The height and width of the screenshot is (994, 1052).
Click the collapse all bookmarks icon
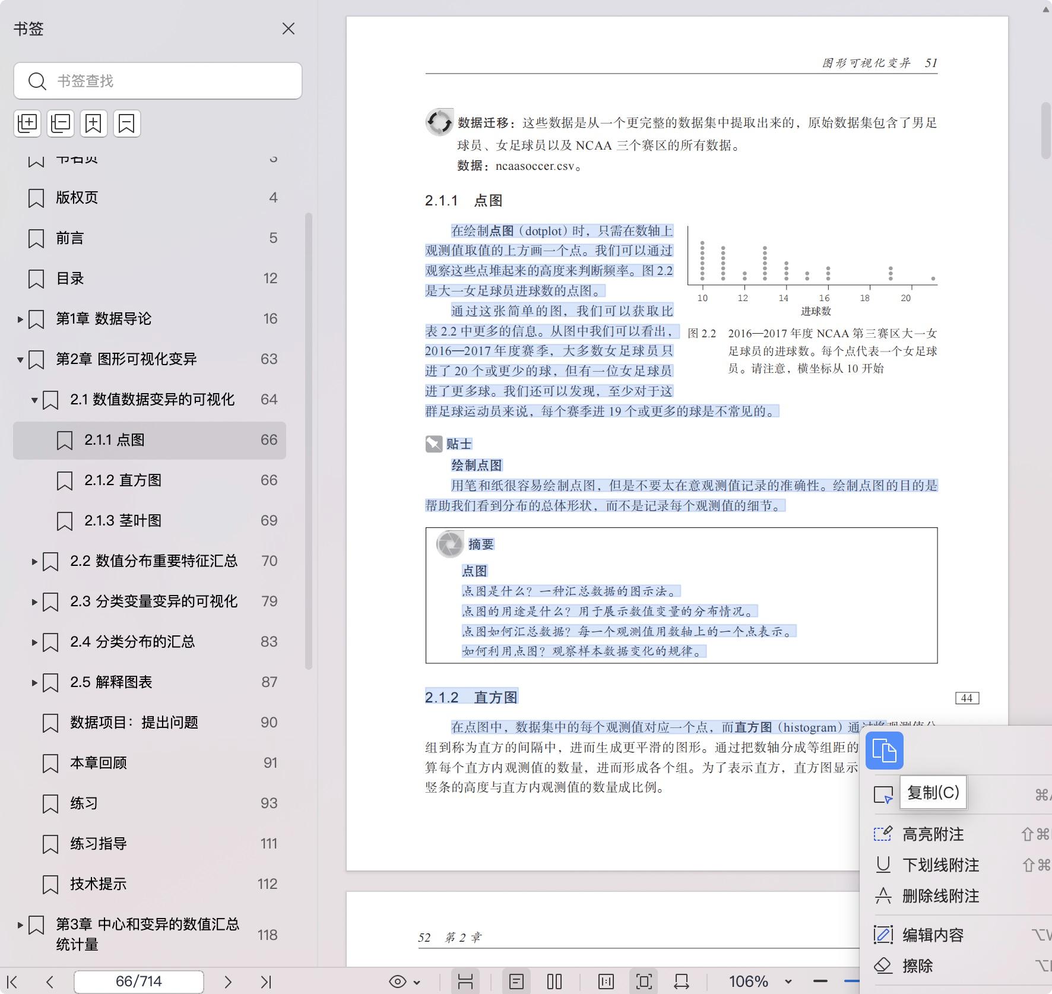pos(61,124)
